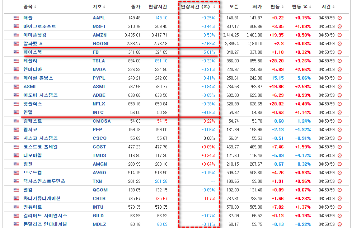Click the US flag icon beside 컴캐스트
352x228 pixels.
[16, 121]
